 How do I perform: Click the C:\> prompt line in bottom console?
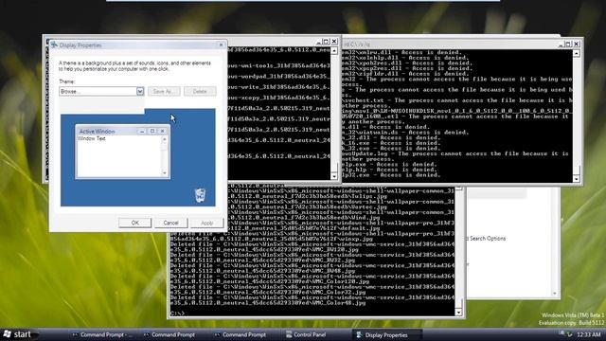click(178, 314)
